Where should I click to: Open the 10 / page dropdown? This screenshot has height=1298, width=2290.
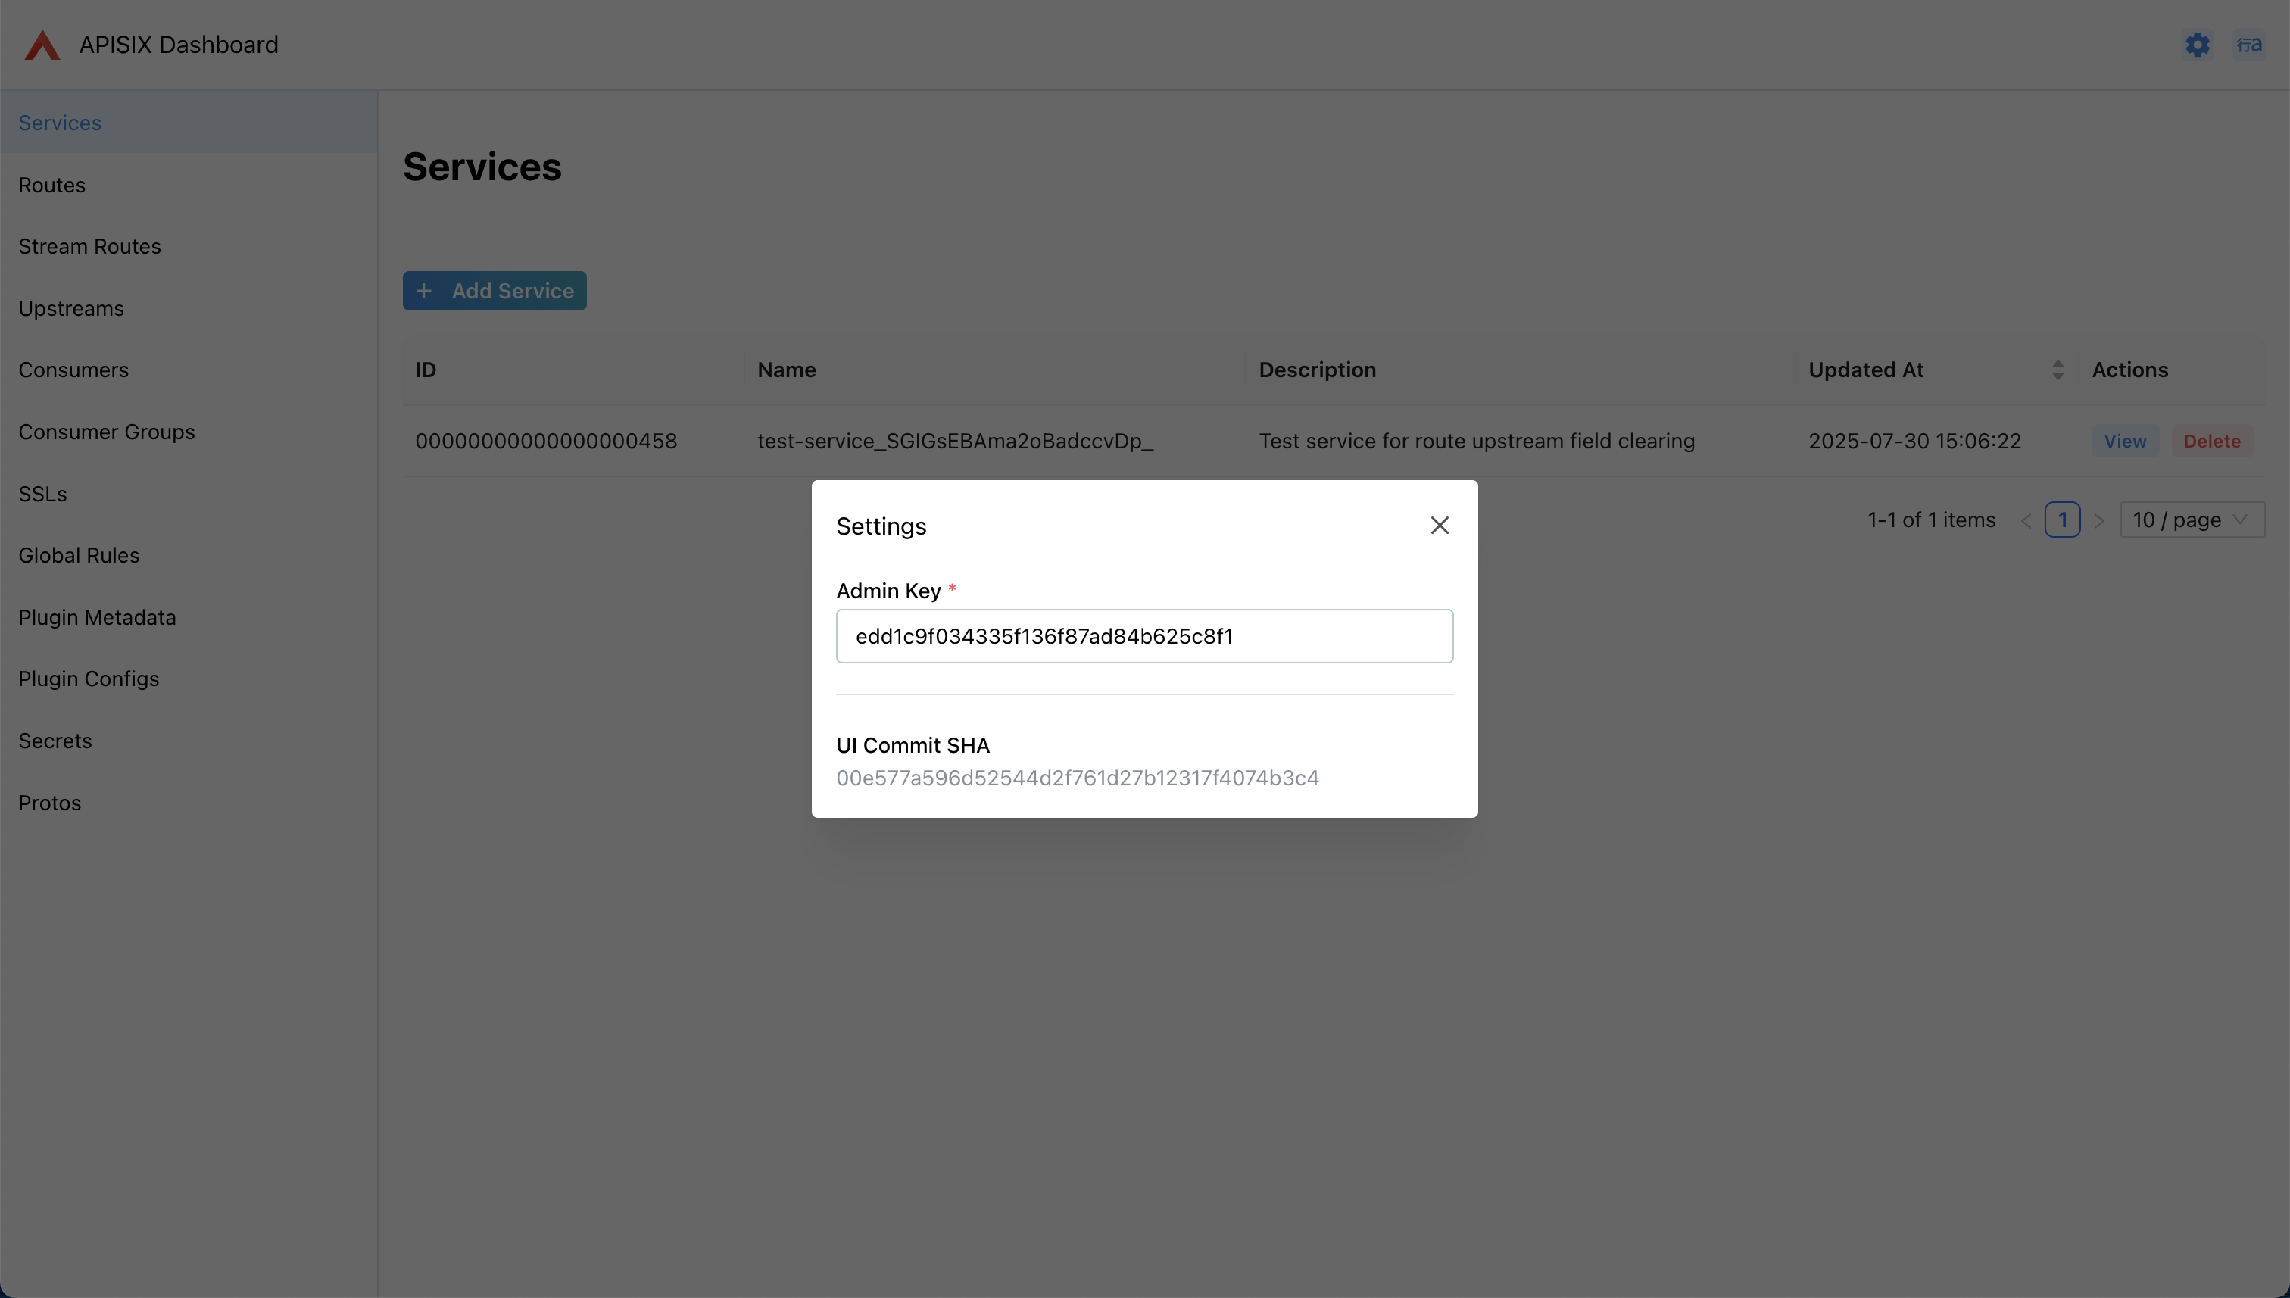2191,520
